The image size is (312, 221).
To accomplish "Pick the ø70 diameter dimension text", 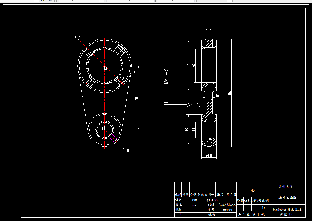I will tap(186, 66).
